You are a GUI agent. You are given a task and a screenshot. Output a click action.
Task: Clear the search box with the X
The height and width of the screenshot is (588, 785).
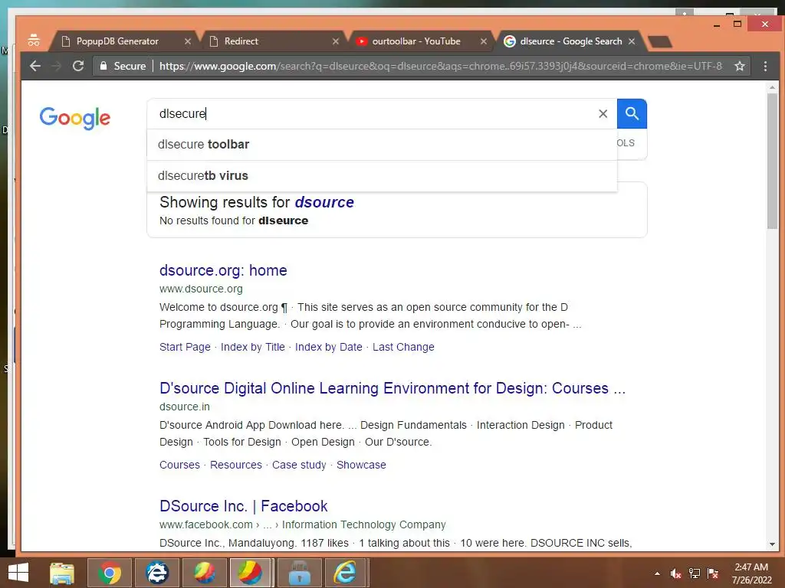[x=603, y=114]
